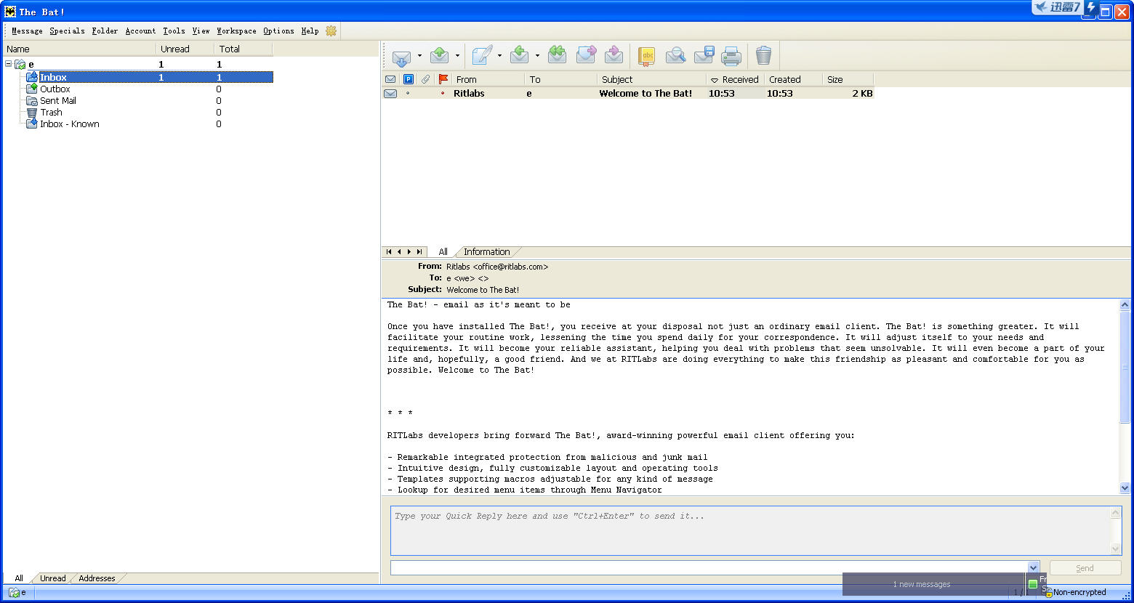Open the View menu
1134x603 pixels.
click(201, 31)
